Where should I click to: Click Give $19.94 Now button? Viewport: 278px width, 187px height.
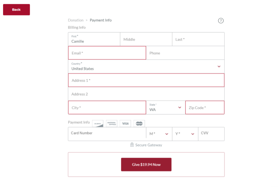pos(146,164)
